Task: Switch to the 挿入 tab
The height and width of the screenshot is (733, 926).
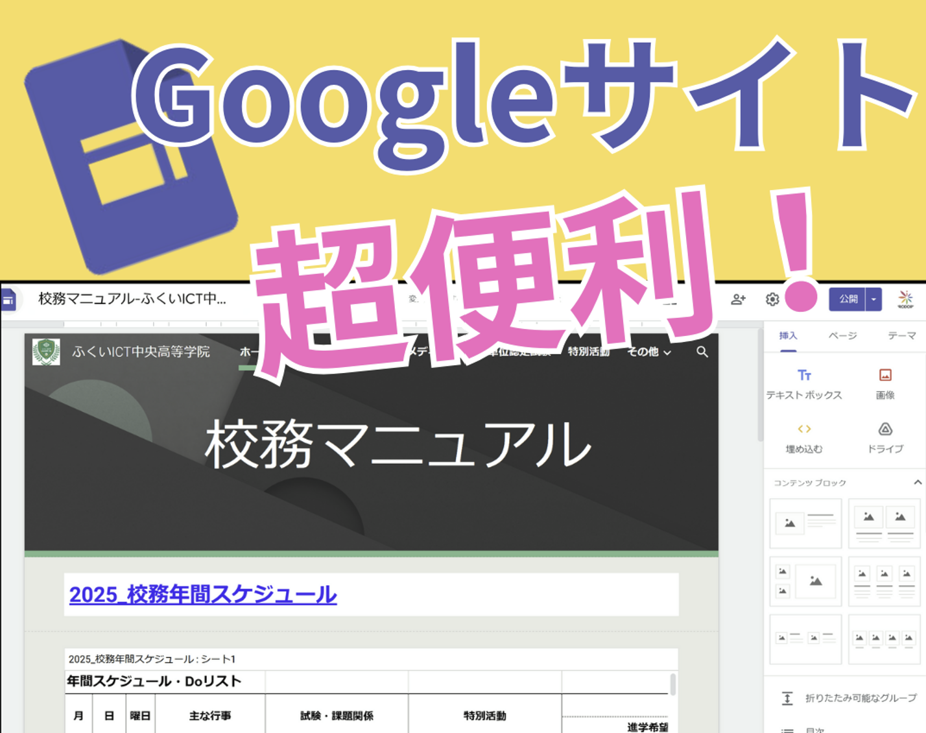Action: tap(788, 336)
